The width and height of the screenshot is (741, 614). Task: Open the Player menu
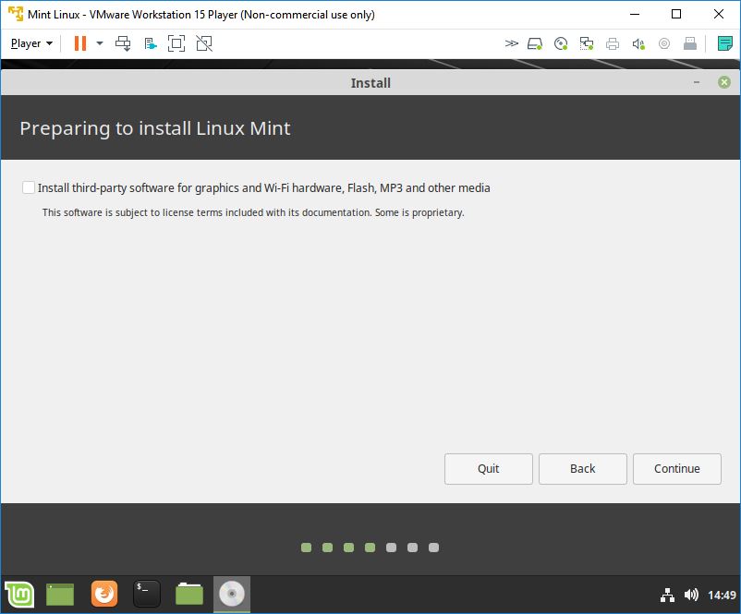31,43
